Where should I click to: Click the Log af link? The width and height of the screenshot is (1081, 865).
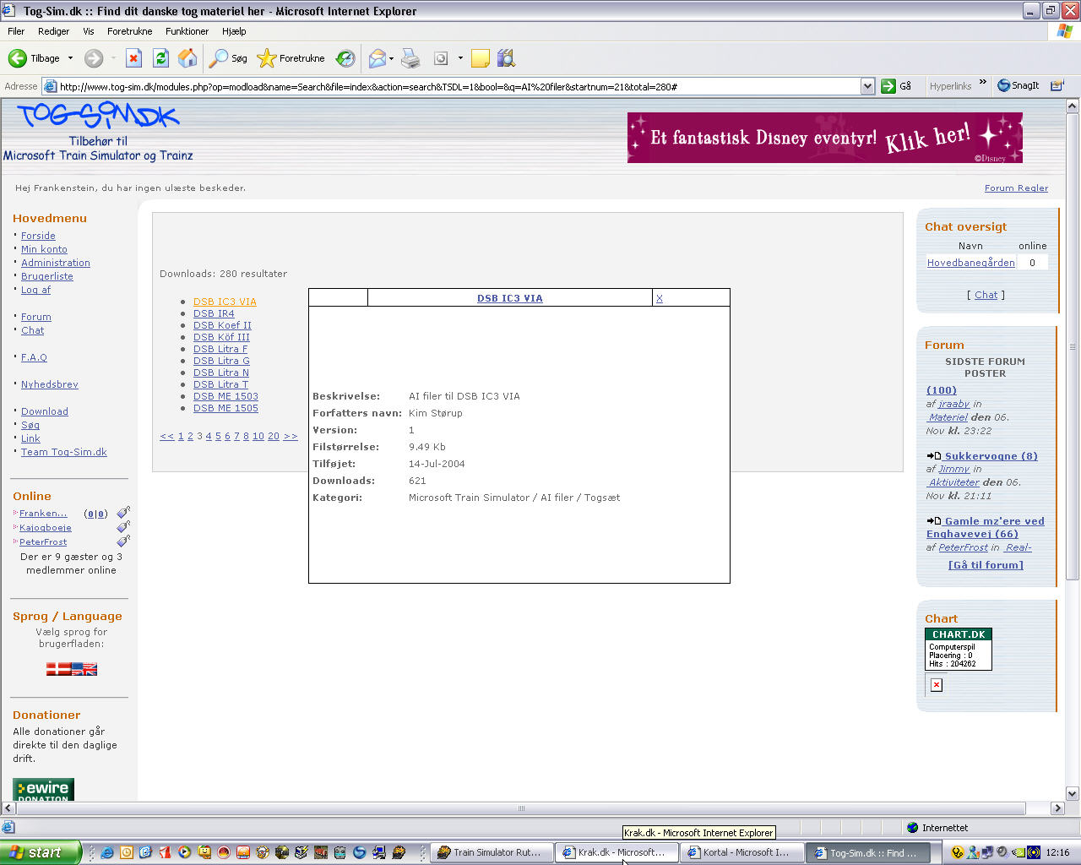(x=35, y=290)
